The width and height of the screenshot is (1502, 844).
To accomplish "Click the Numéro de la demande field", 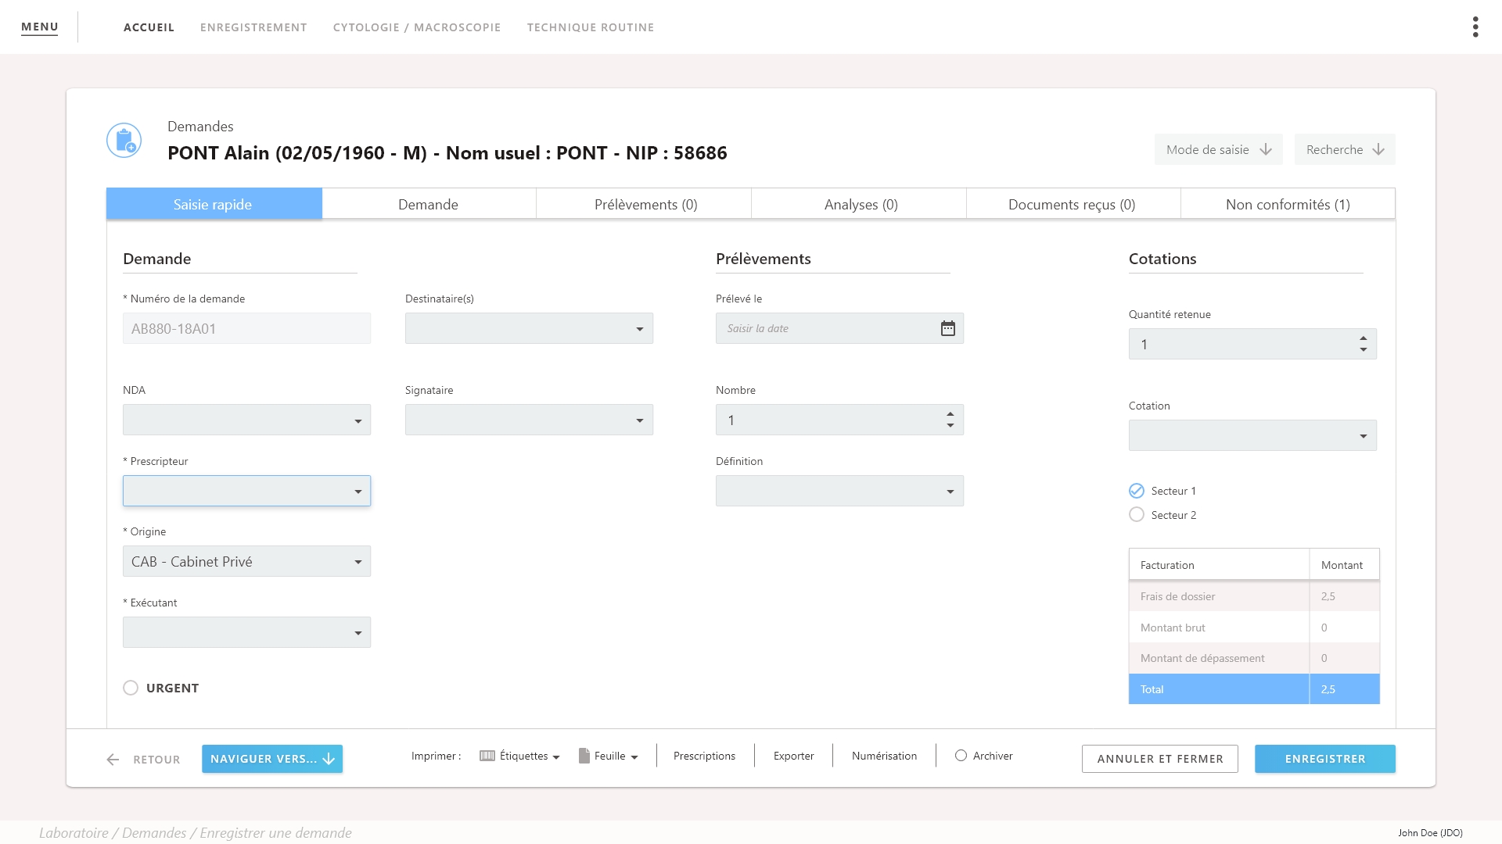I will [x=246, y=328].
